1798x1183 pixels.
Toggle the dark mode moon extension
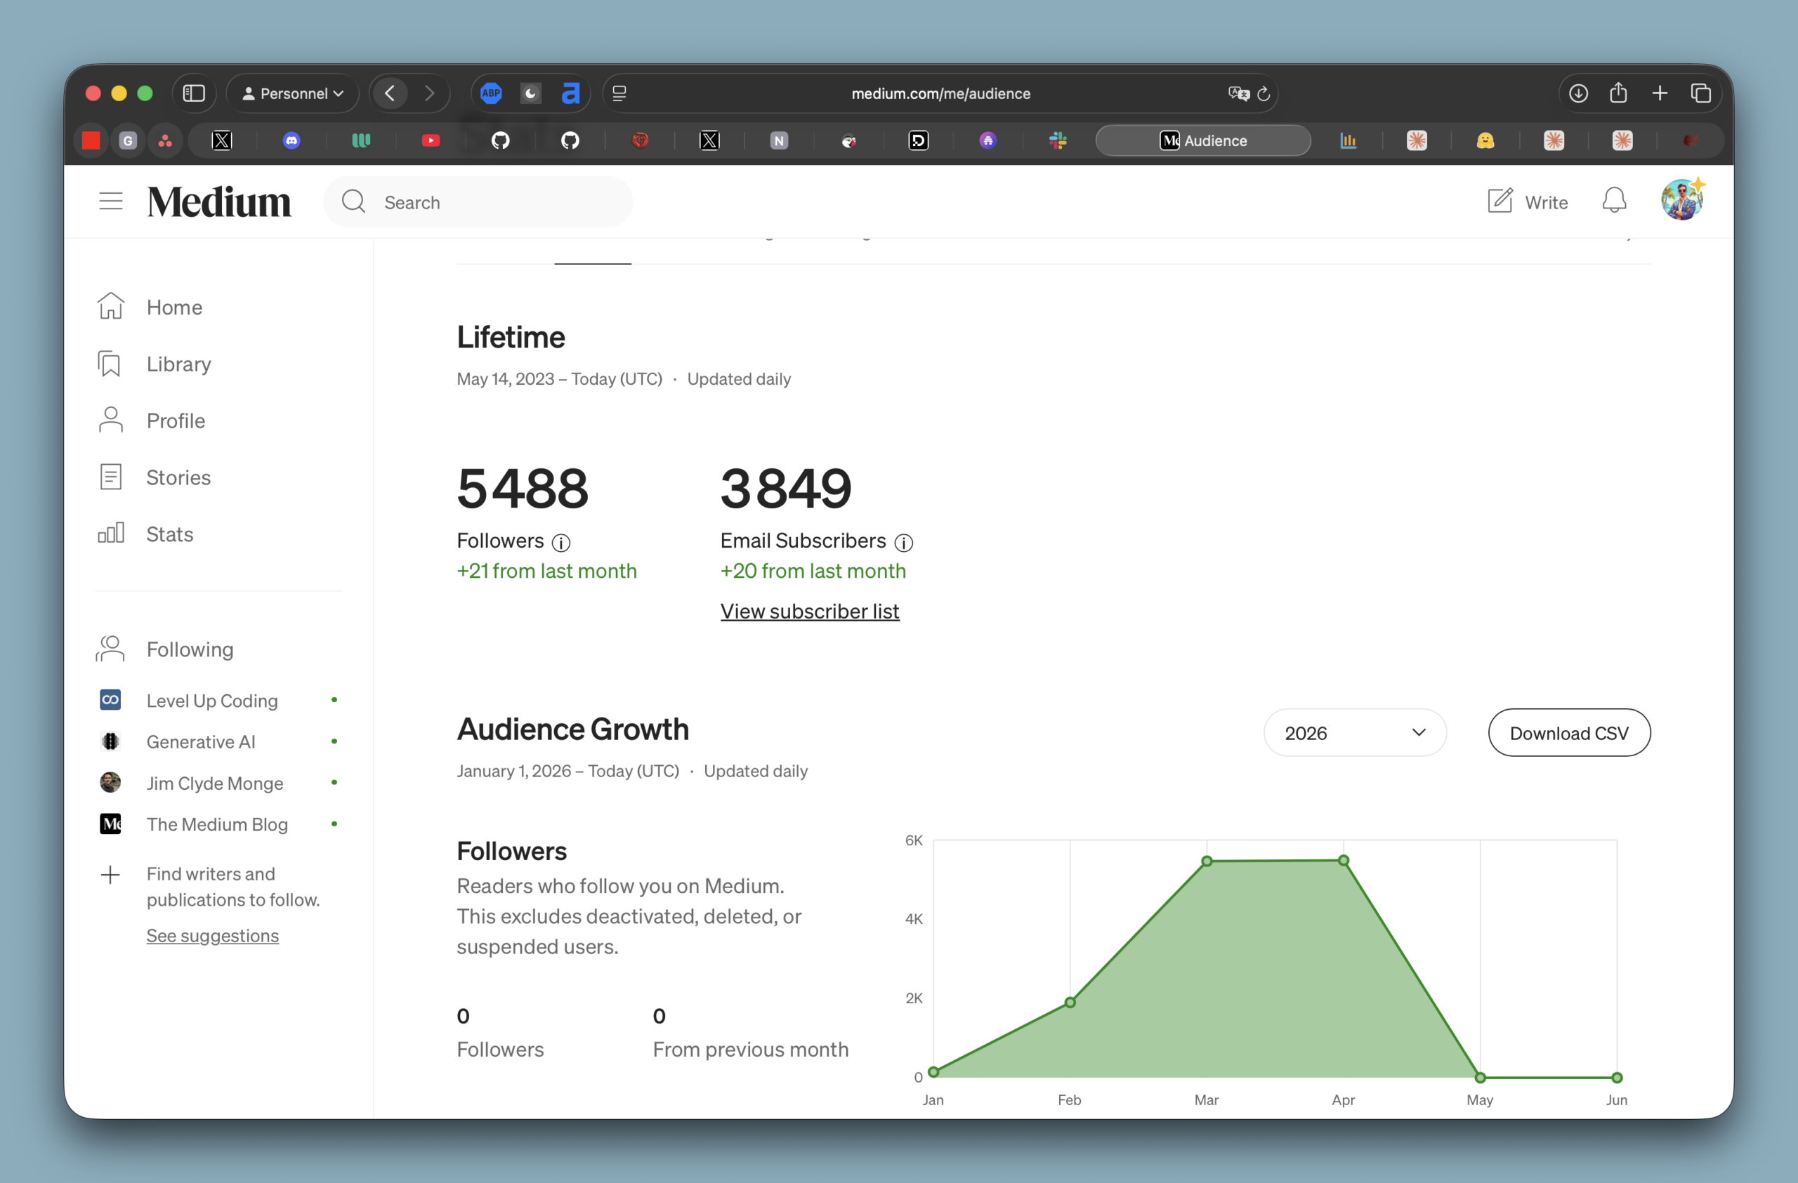tap(530, 93)
